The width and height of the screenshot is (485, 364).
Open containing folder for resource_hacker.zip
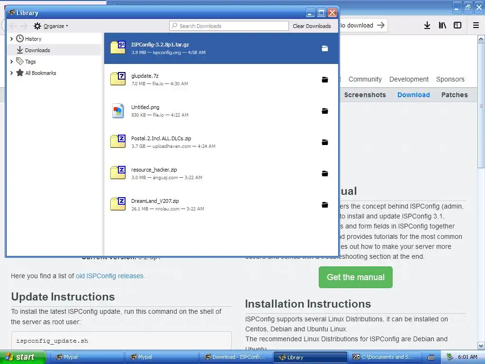[324, 173]
